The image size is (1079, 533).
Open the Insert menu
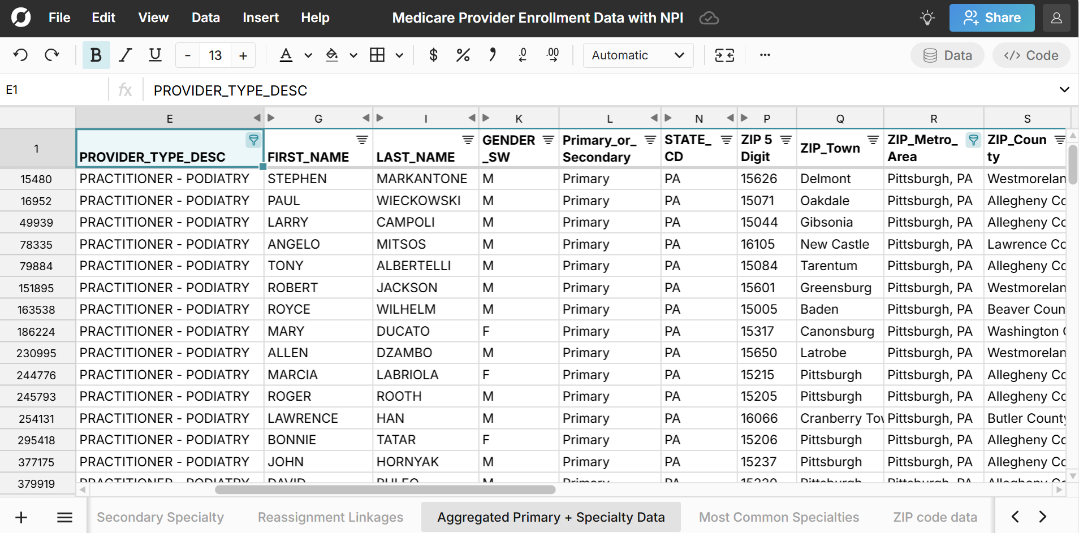click(x=260, y=18)
